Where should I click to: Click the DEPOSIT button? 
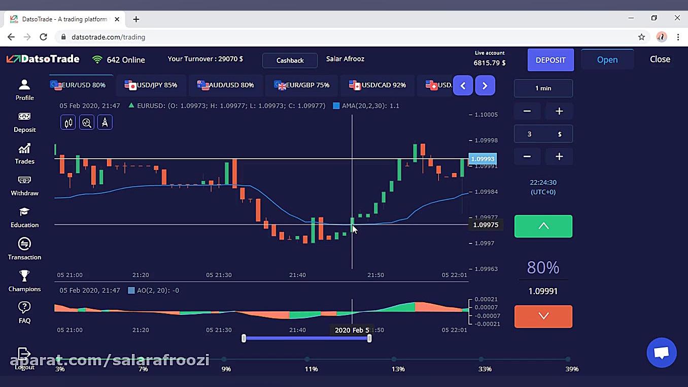coord(551,60)
